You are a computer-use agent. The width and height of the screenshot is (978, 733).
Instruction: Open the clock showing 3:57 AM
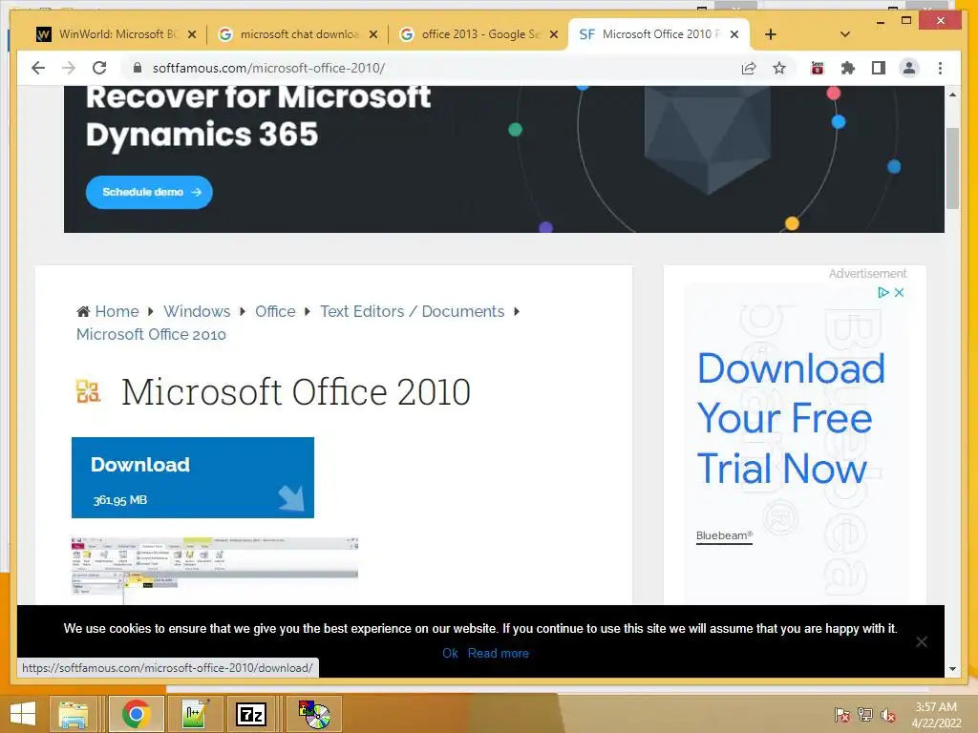[936, 715]
